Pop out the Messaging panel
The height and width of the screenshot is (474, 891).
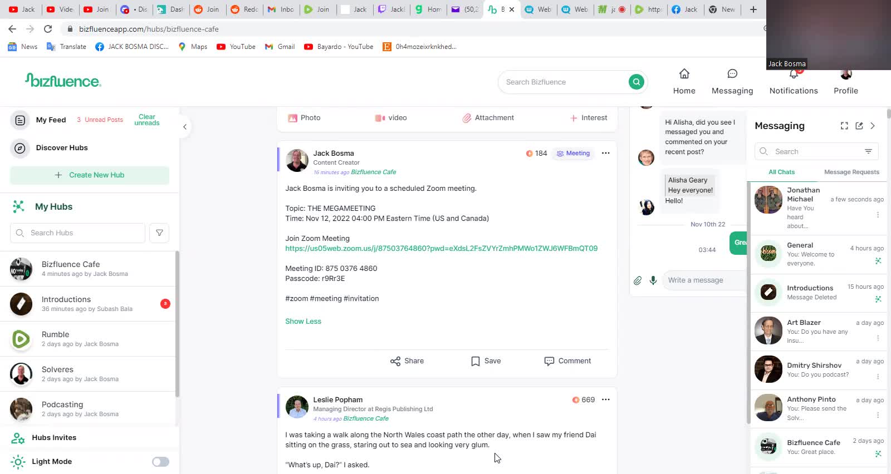859,126
